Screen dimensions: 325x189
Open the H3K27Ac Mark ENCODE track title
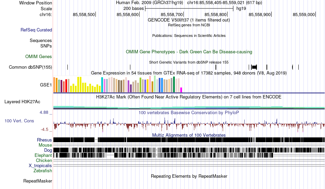(x=189, y=97)
